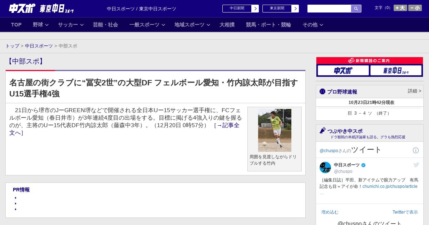The image size is (429, 225).
Task: Click the 埋め込む link
Action: tap(330, 212)
